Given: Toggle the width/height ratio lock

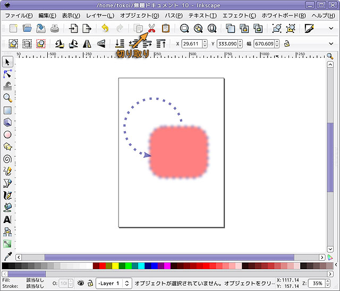Looking at the screenshot, I should [x=287, y=44].
